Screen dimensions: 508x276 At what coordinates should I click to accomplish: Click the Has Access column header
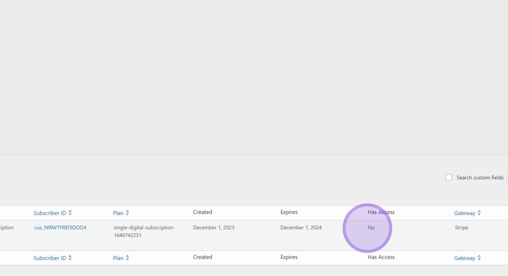pyautogui.click(x=381, y=212)
